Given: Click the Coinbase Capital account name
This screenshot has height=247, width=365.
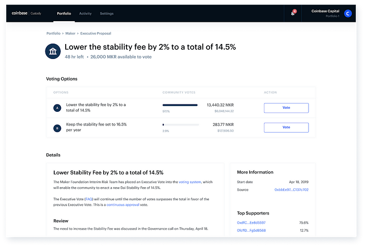Looking at the screenshot, I should 325,11.
